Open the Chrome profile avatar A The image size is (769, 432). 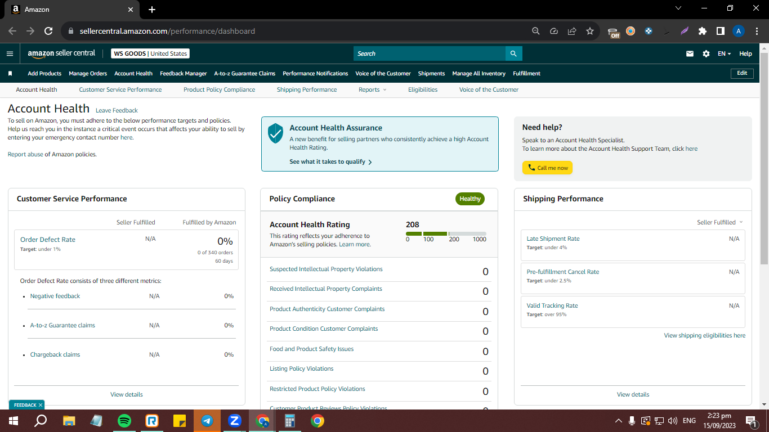tap(739, 31)
